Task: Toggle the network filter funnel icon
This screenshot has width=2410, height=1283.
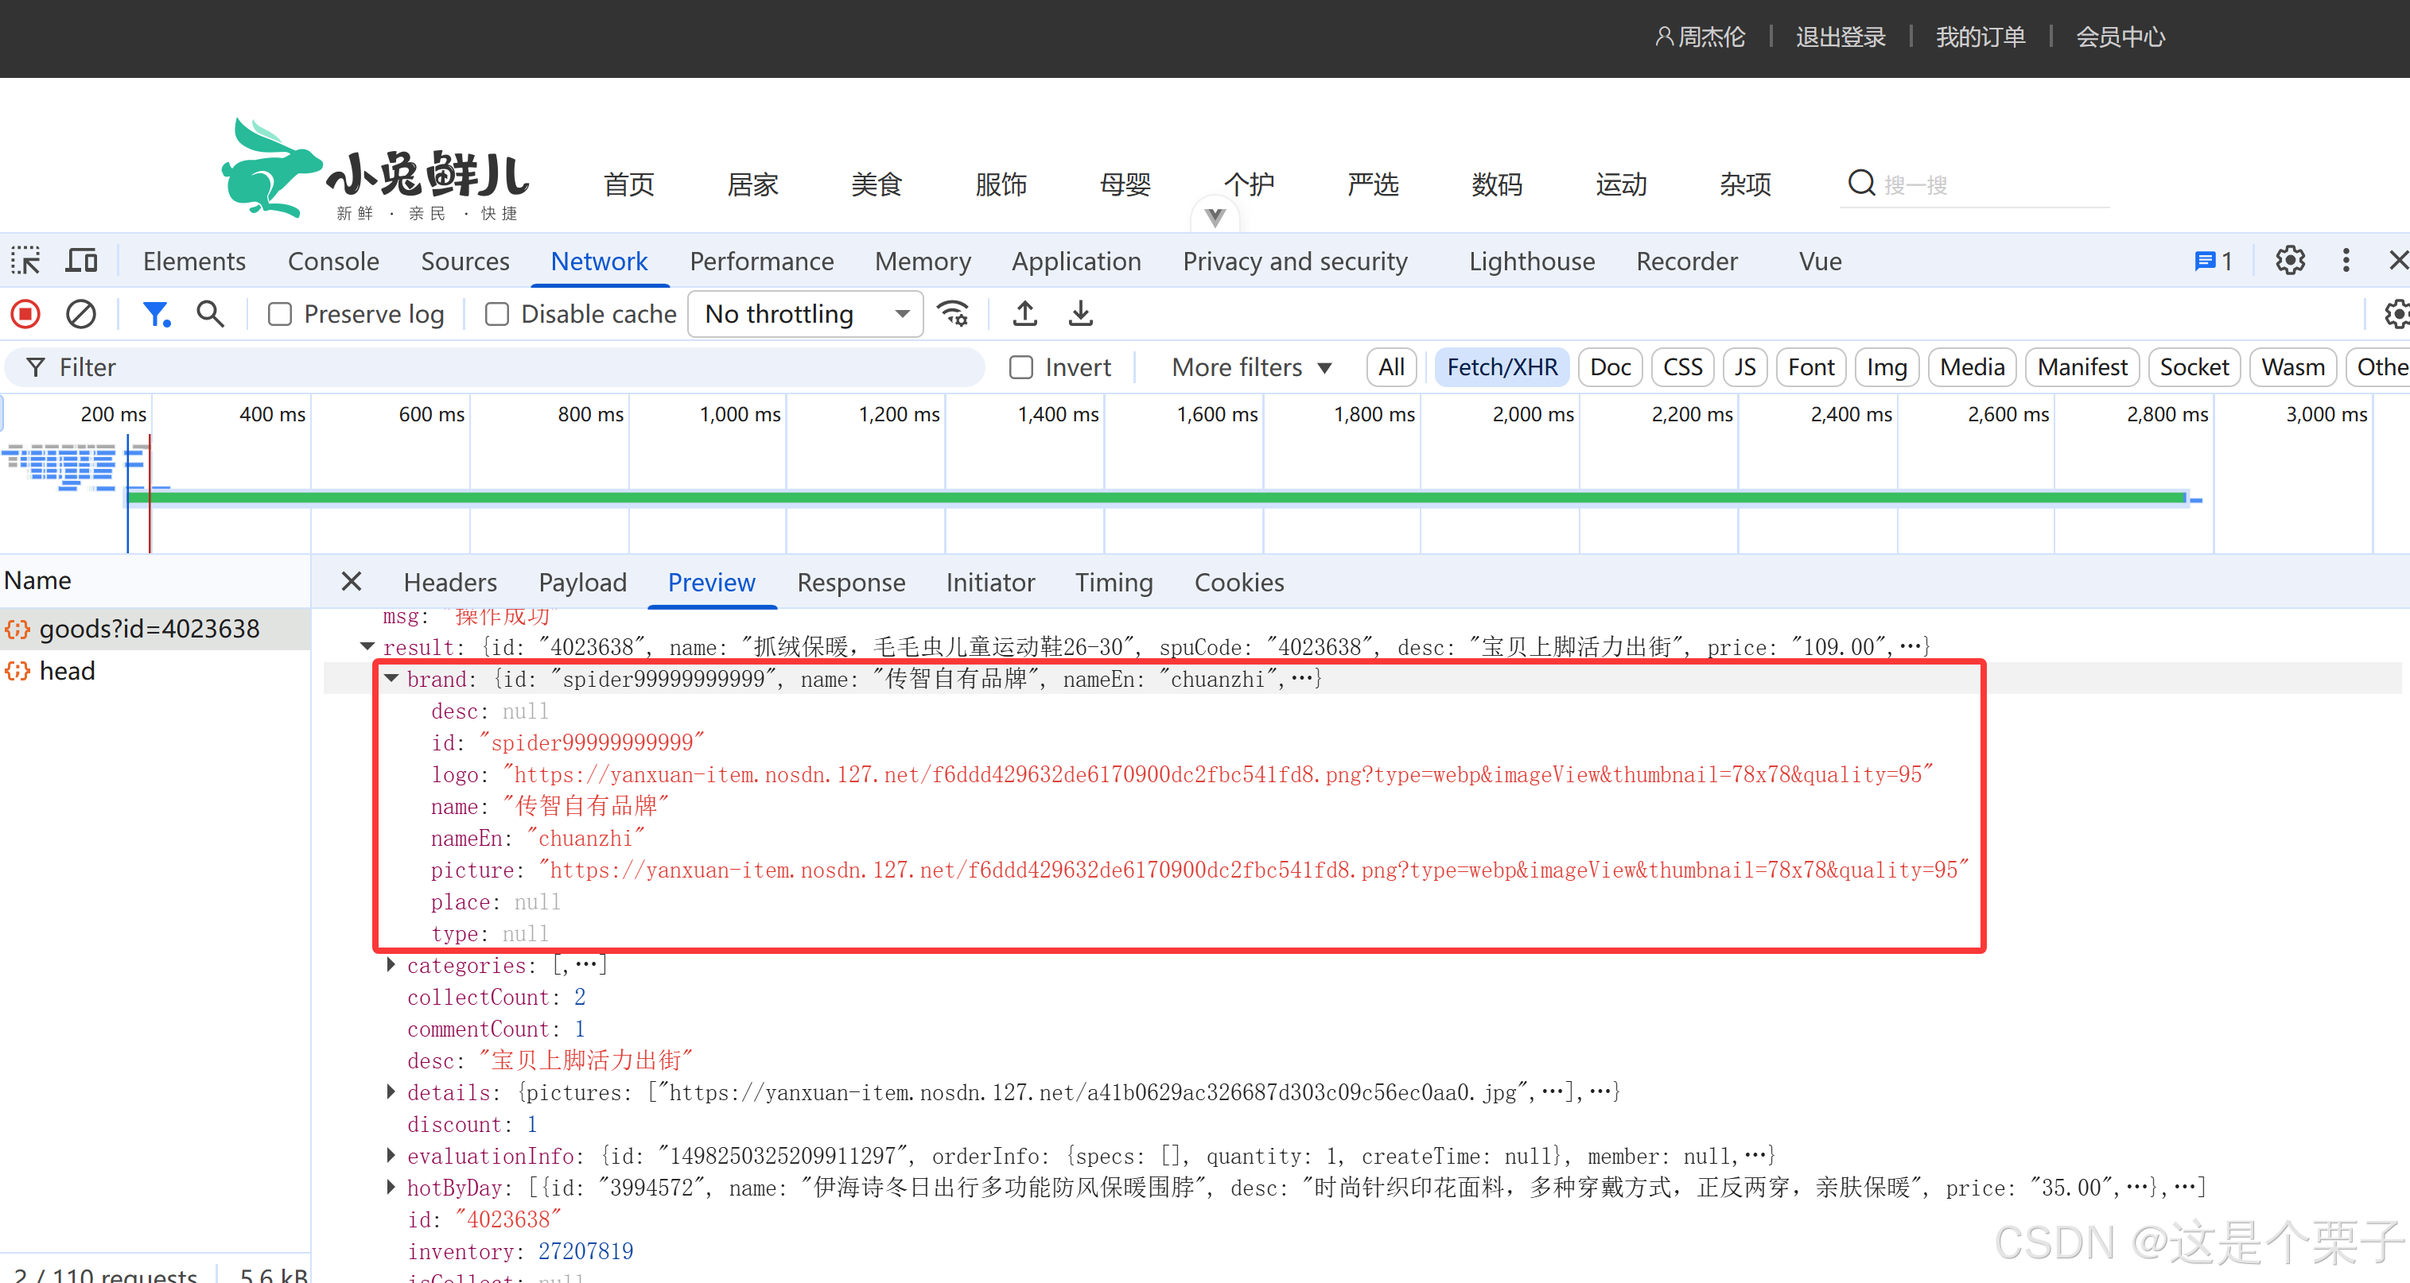Action: [155, 314]
